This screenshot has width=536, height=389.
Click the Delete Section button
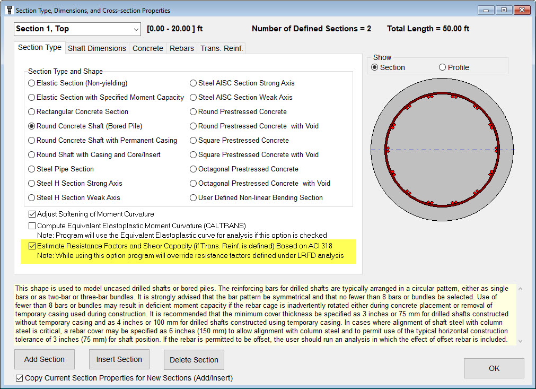tap(194, 360)
